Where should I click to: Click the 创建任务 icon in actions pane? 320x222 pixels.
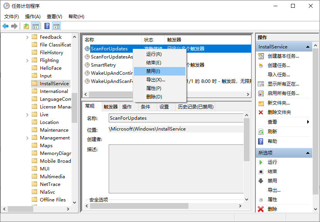click(x=261, y=65)
